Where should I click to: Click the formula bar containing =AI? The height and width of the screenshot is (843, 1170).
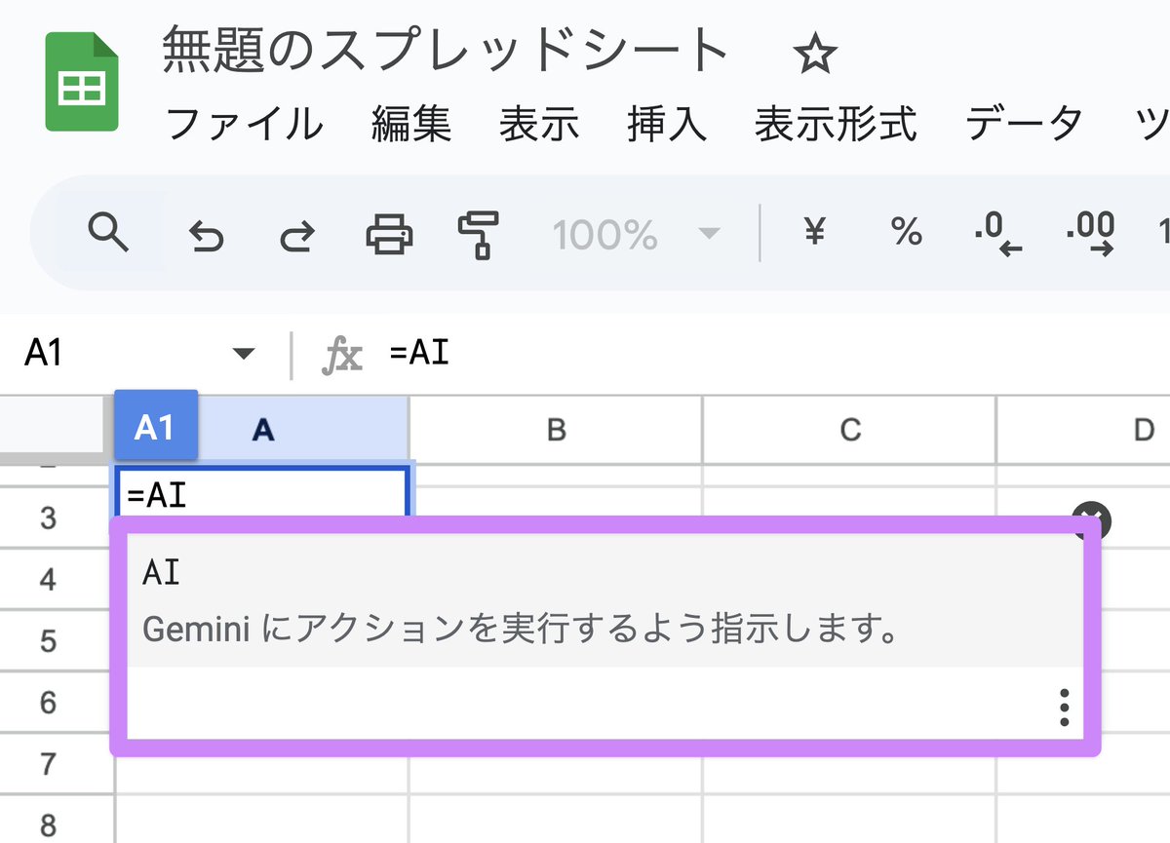[770, 354]
